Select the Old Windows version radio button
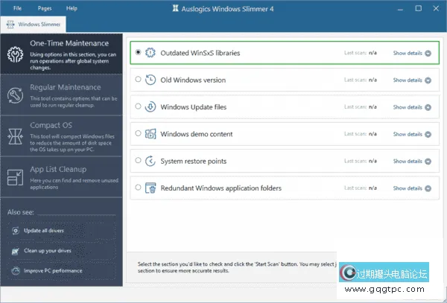Viewport: 447px width, 303px height. 138,80
